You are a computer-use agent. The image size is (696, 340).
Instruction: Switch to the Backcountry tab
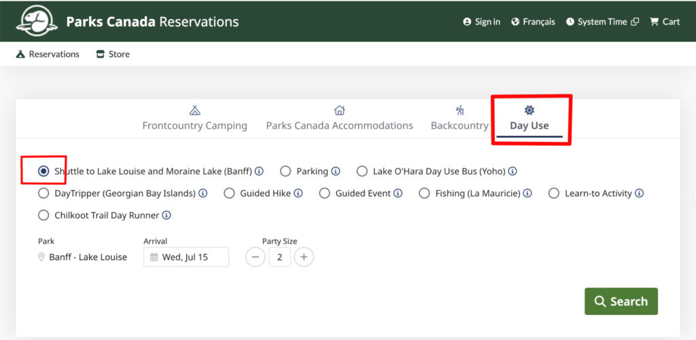pos(459,118)
